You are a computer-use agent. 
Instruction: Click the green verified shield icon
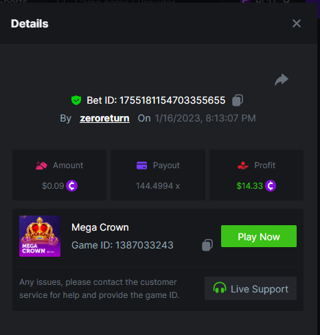[76, 100]
